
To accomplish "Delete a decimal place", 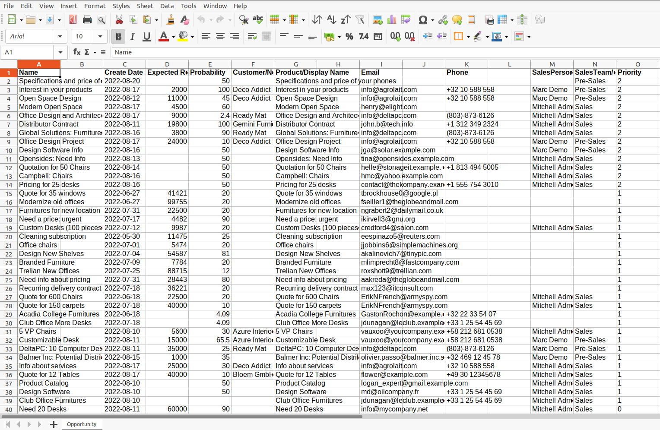I will pyautogui.click(x=409, y=36).
